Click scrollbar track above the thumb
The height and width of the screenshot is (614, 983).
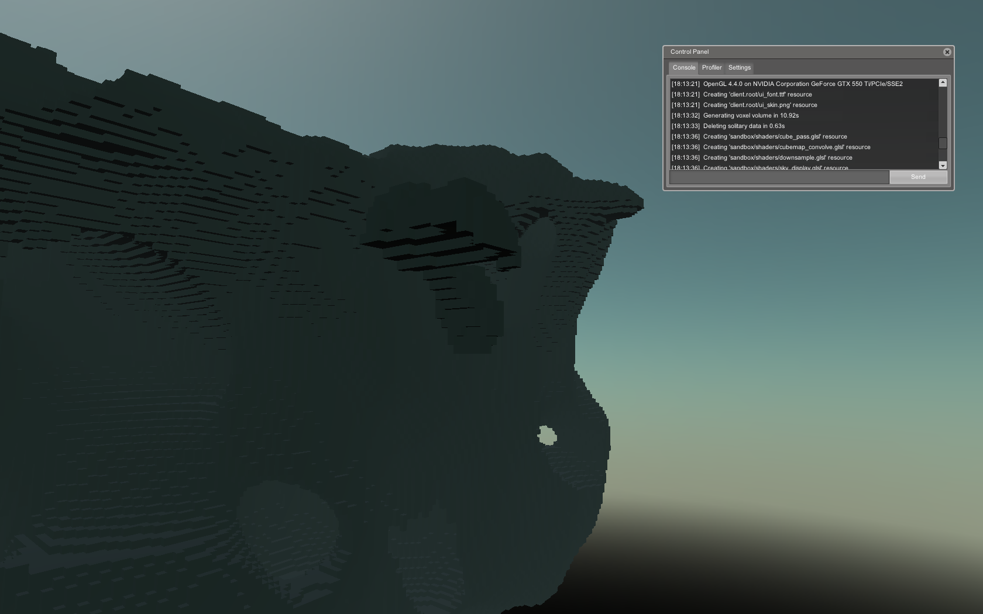tap(943, 111)
